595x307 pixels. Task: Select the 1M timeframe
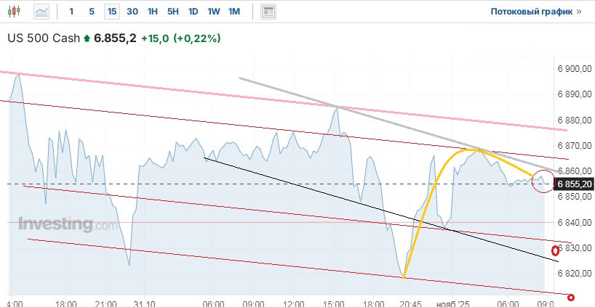point(233,12)
